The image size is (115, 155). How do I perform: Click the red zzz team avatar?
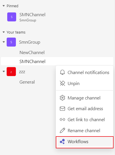(x=11, y=71)
